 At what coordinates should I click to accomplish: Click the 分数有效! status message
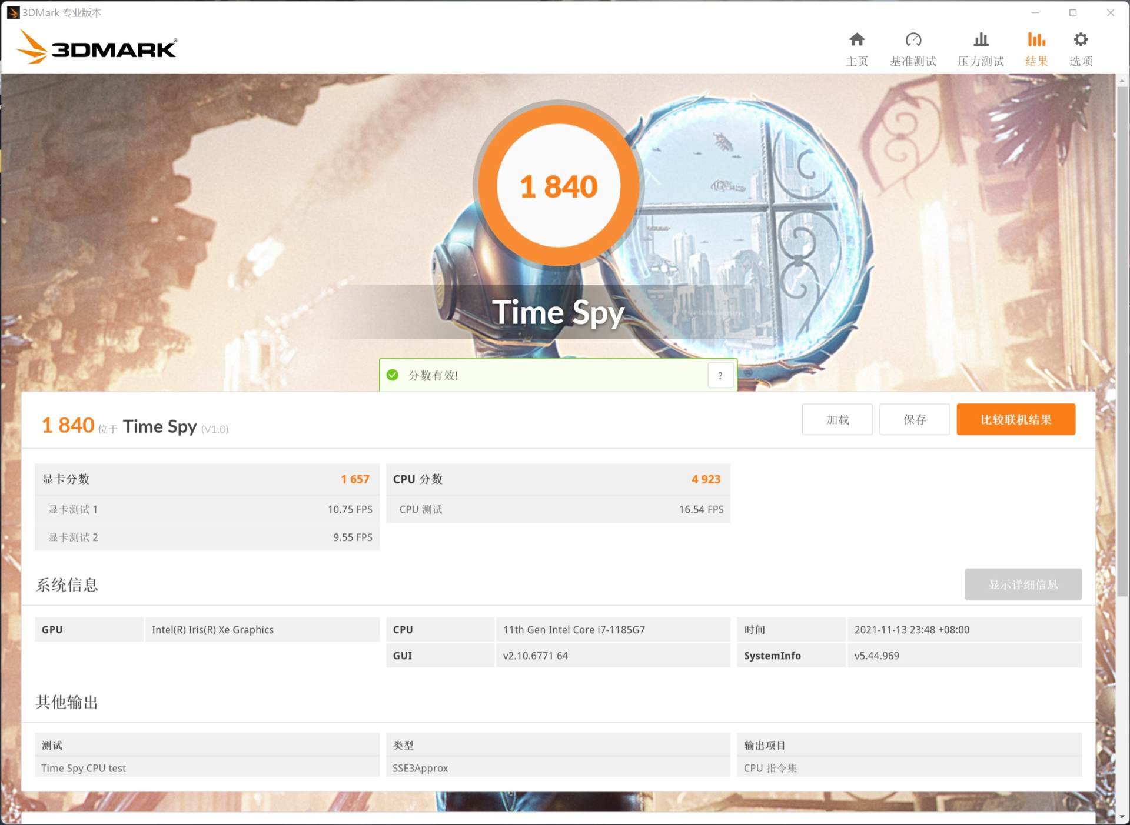point(433,375)
